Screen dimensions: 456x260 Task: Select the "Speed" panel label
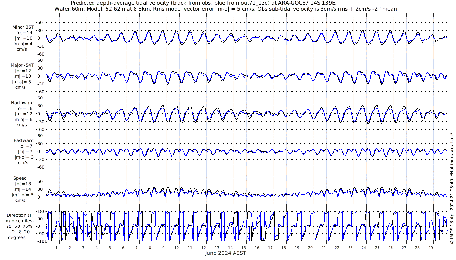pyautogui.click(x=20, y=178)
